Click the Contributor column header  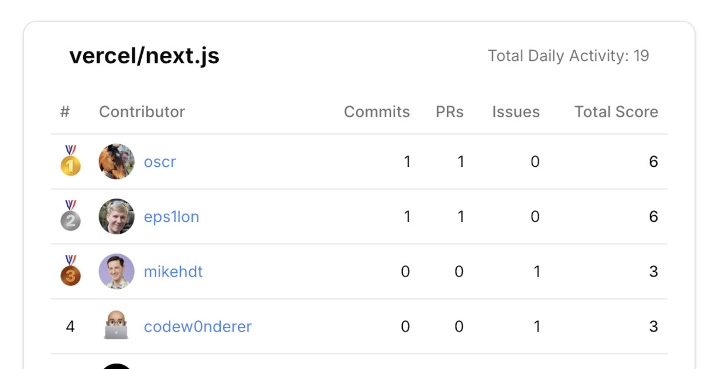coord(142,111)
